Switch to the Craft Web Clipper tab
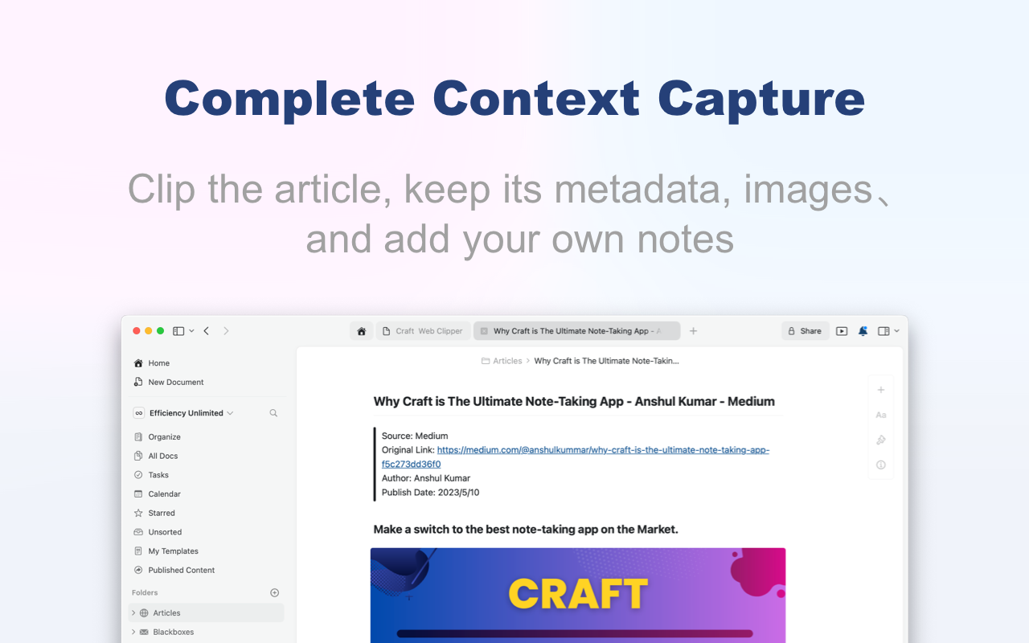Viewport: 1029px width, 643px height. [x=423, y=330]
